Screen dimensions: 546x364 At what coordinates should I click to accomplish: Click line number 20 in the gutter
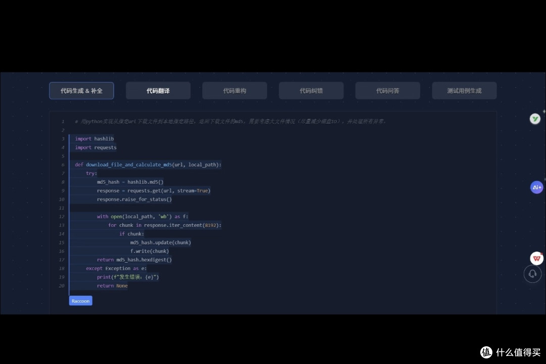62,286
